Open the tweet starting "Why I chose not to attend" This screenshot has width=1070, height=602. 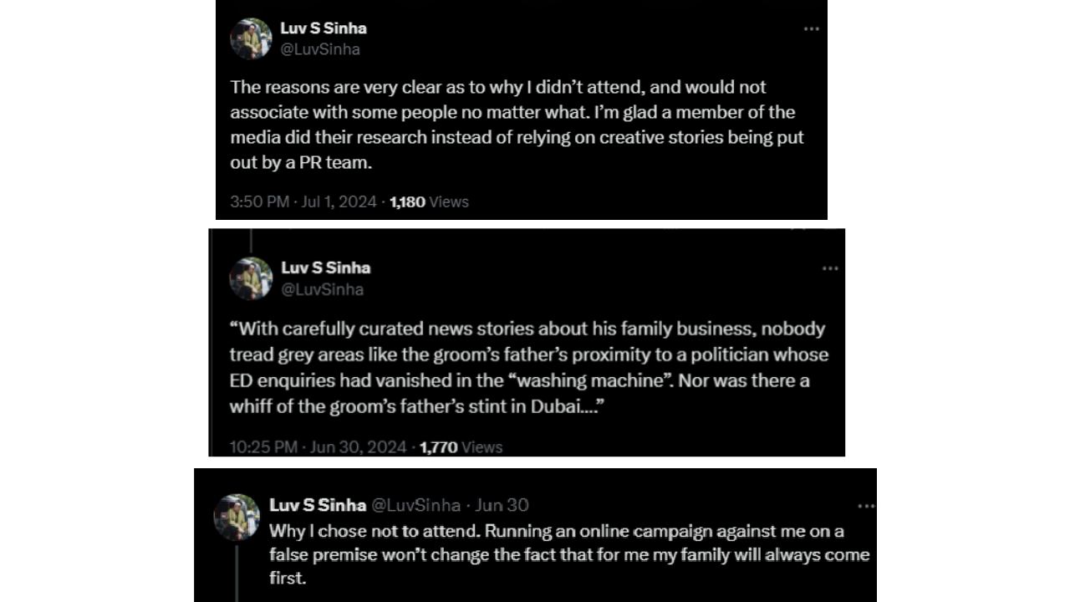568,554
